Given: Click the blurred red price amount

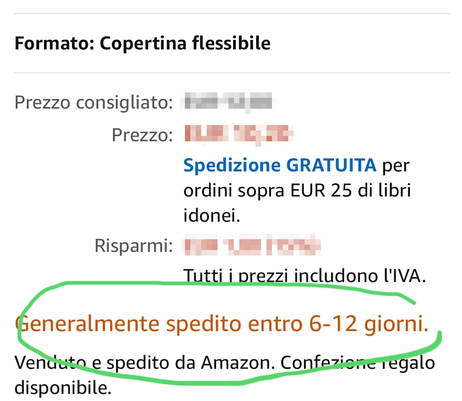Looking at the screenshot, I should tap(239, 134).
